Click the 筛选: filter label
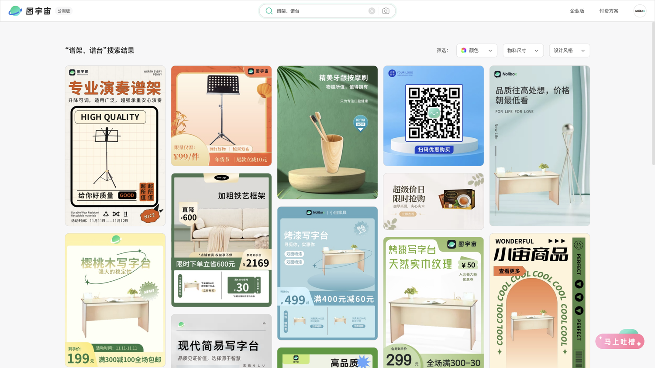This screenshot has width=655, height=368. (x=442, y=51)
